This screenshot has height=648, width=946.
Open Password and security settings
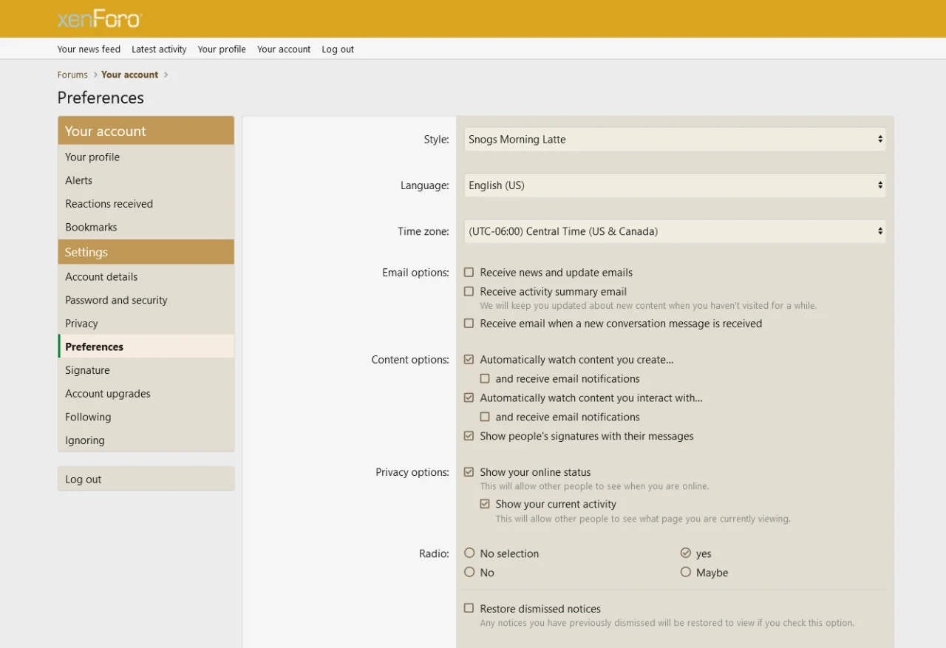[x=116, y=300]
